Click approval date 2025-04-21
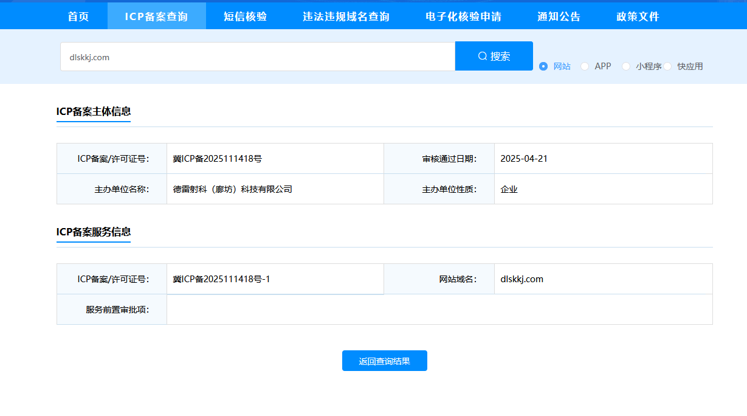 [524, 159]
